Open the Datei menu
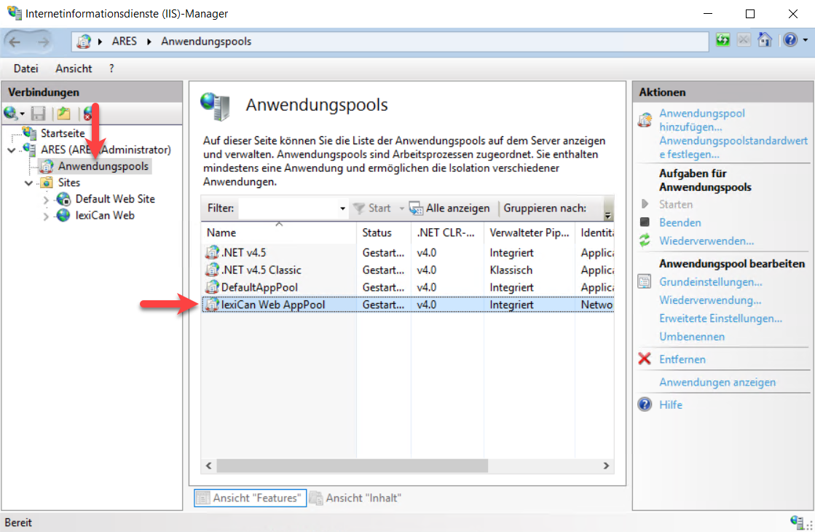 (x=25, y=69)
